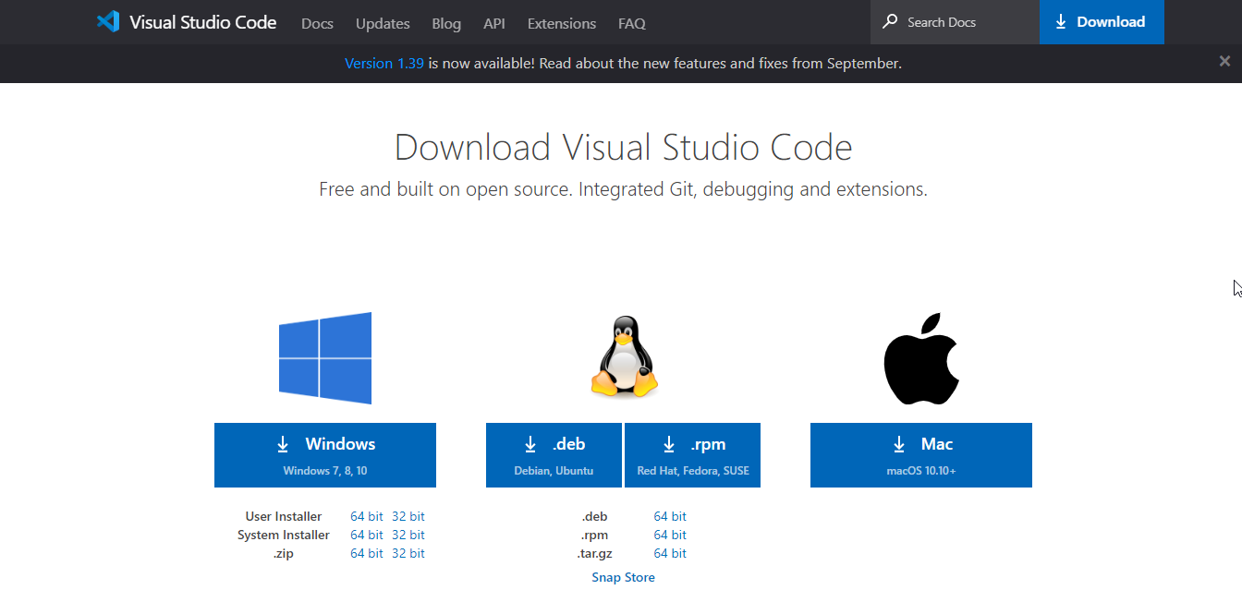Click the Visual Studio Code logo icon
Viewport: 1242px width, 590px height.
click(108, 22)
